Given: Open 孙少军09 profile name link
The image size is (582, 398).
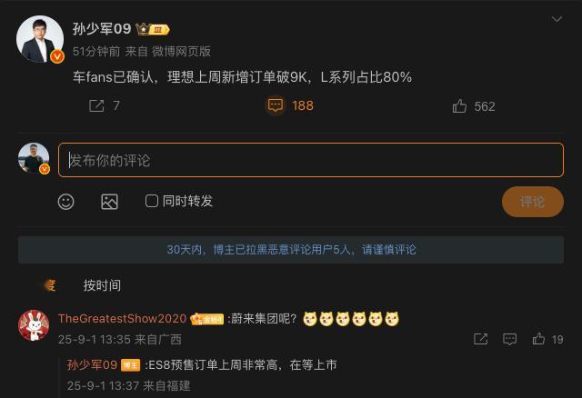Looking at the screenshot, I should [x=102, y=29].
